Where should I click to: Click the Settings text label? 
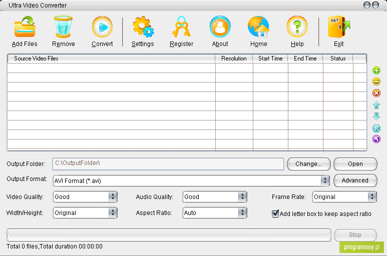click(x=143, y=44)
